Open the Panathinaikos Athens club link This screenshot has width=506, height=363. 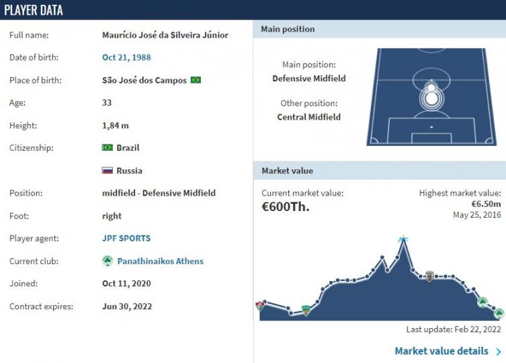pos(161,261)
